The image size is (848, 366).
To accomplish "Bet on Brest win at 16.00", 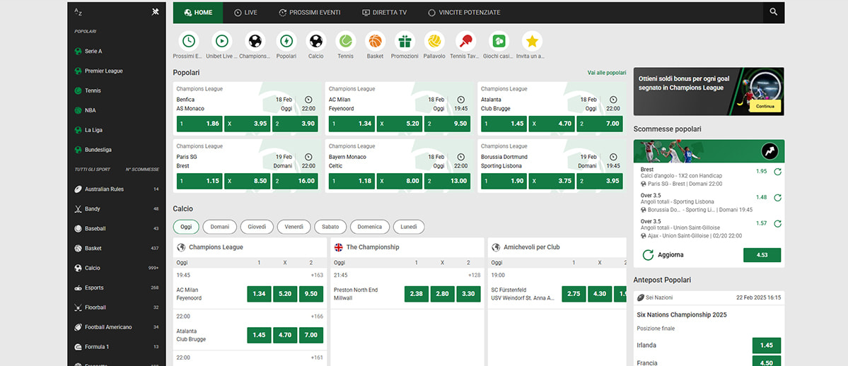I will pyautogui.click(x=295, y=181).
